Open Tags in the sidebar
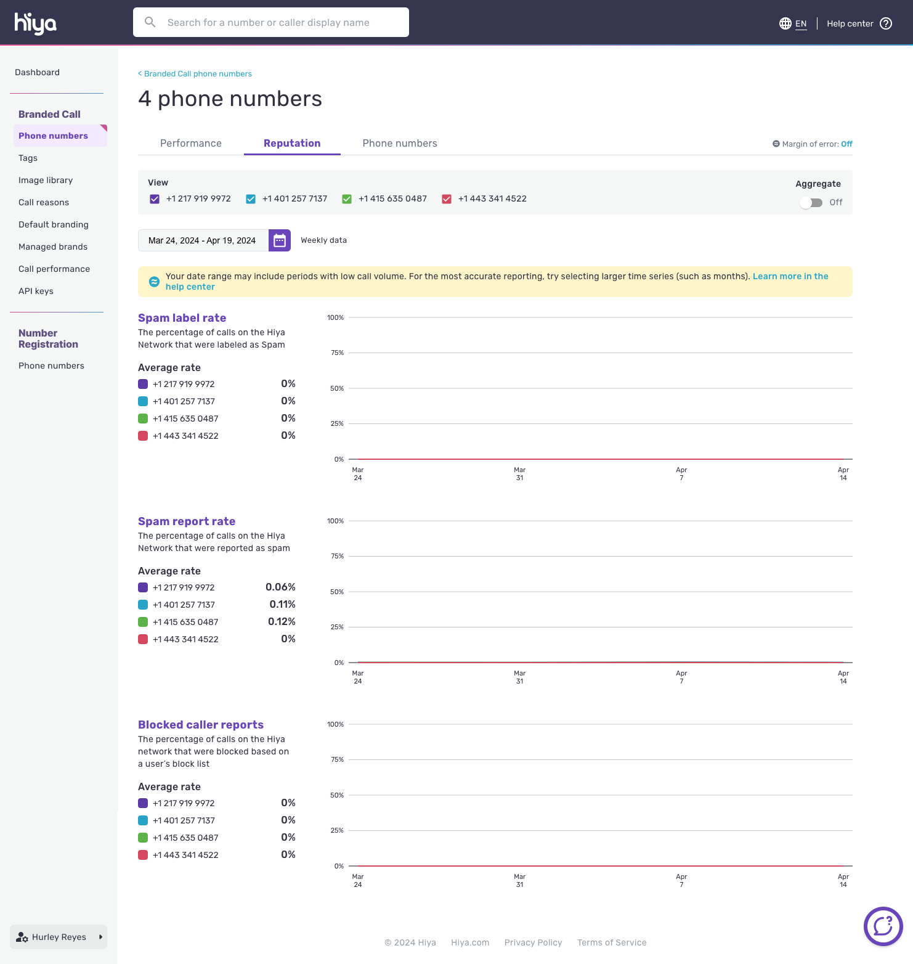 [28, 158]
